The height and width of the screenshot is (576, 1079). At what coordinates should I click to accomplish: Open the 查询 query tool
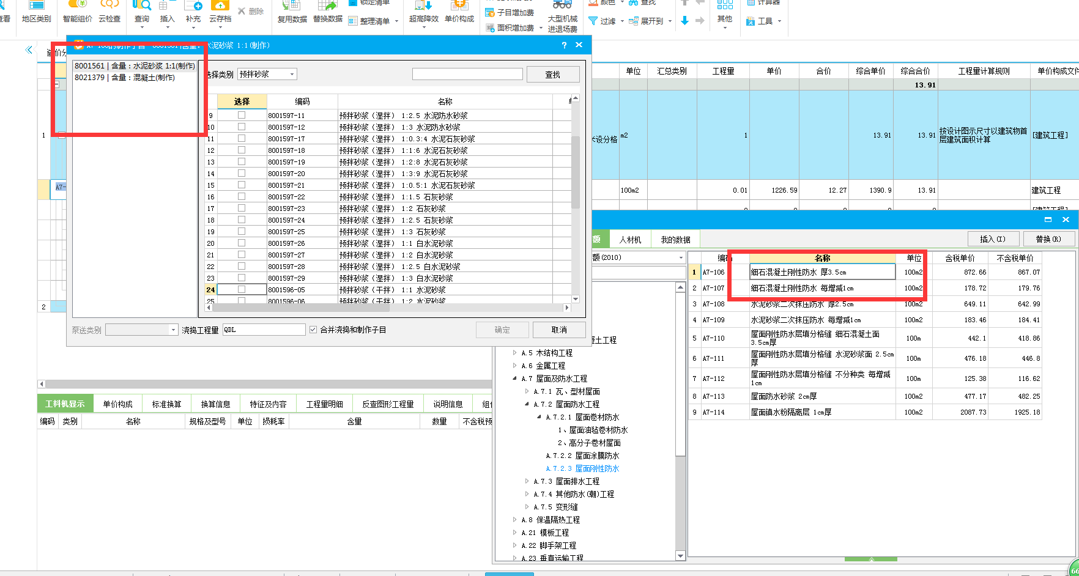[x=142, y=13]
